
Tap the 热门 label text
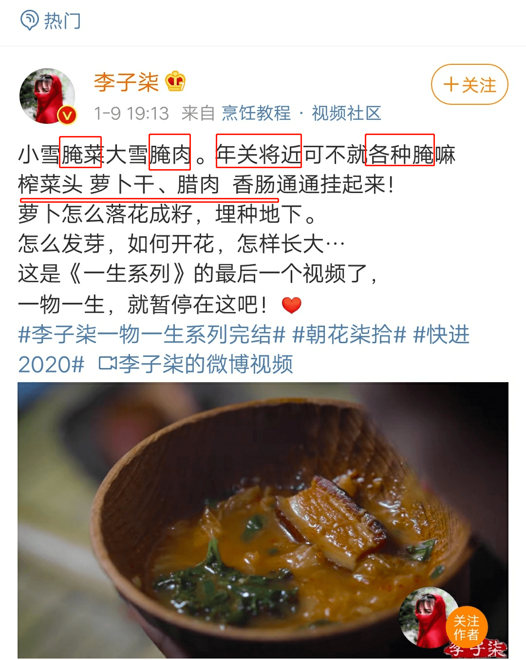(x=62, y=21)
